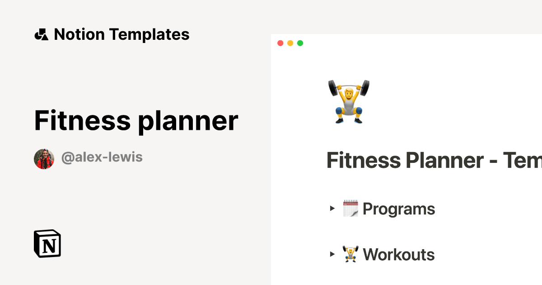Open the Notion cube logo
542x285 pixels.
[x=47, y=243]
